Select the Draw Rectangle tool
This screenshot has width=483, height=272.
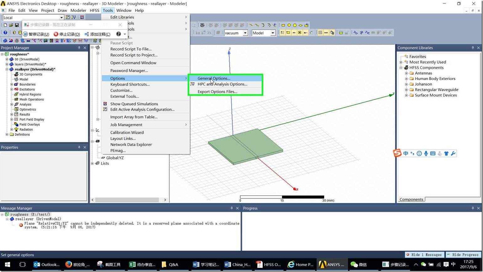click(283, 25)
